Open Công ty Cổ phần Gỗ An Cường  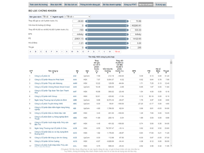pyautogui.click(x=47, y=141)
